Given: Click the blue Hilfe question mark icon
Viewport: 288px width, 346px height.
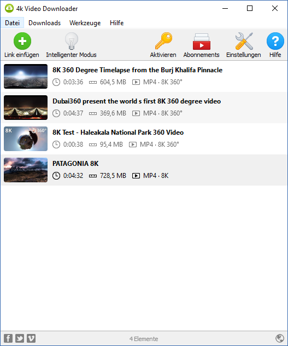Looking at the screenshot, I should click(x=275, y=41).
